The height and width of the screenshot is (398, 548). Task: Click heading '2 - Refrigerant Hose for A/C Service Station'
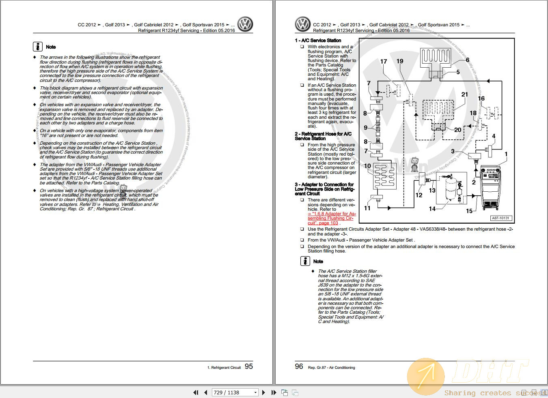[x=323, y=136]
